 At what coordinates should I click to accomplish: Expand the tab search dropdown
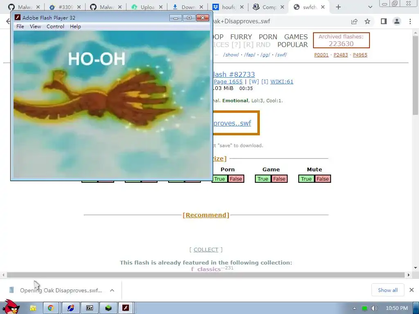[370, 7]
